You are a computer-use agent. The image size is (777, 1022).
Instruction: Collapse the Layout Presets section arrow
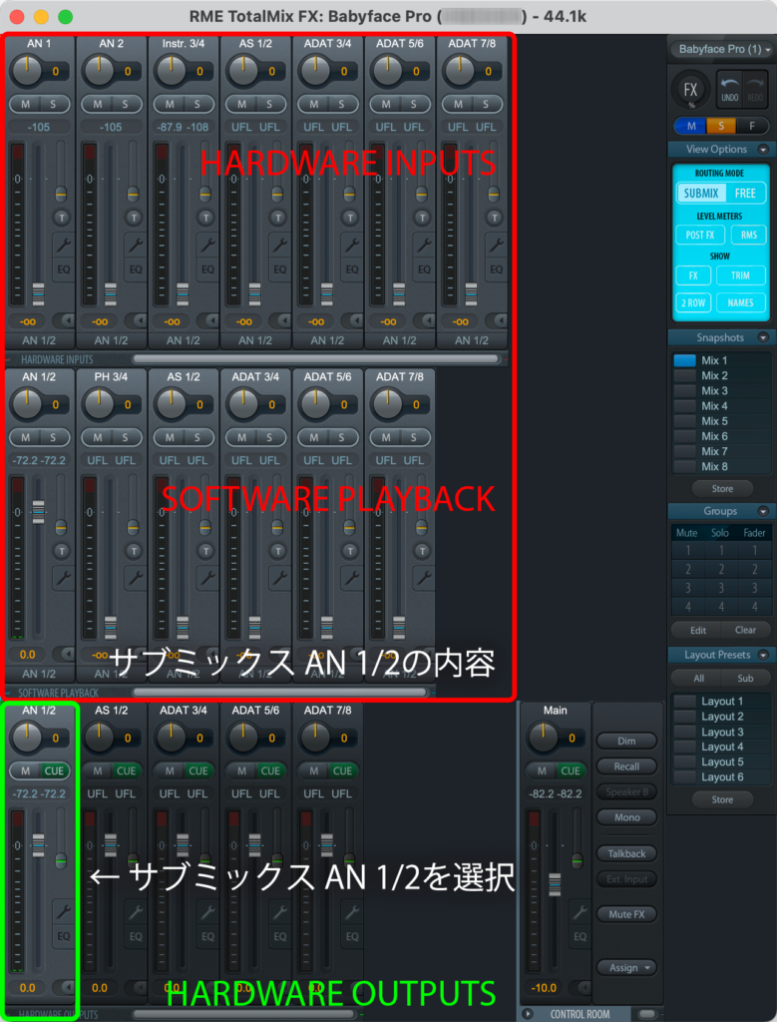(x=763, y=655)
